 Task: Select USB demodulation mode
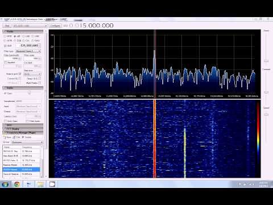(35, 36)
